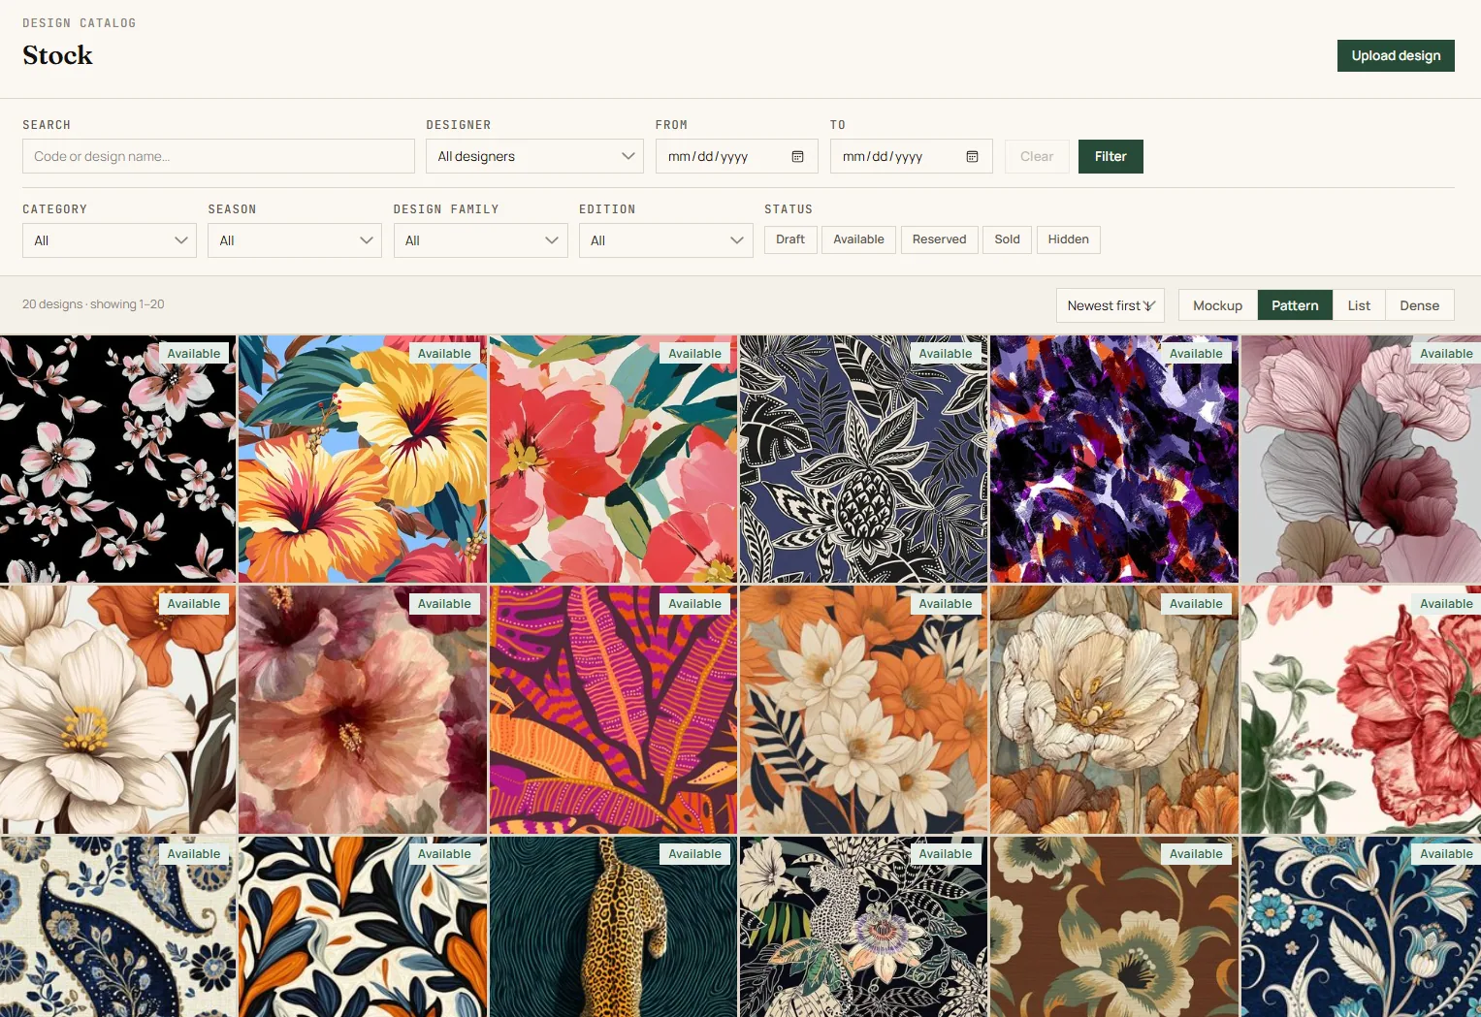1481x1017 pixels.
Task: Open the yellow hibiscus on blue pattern
Action: point(363,460)
